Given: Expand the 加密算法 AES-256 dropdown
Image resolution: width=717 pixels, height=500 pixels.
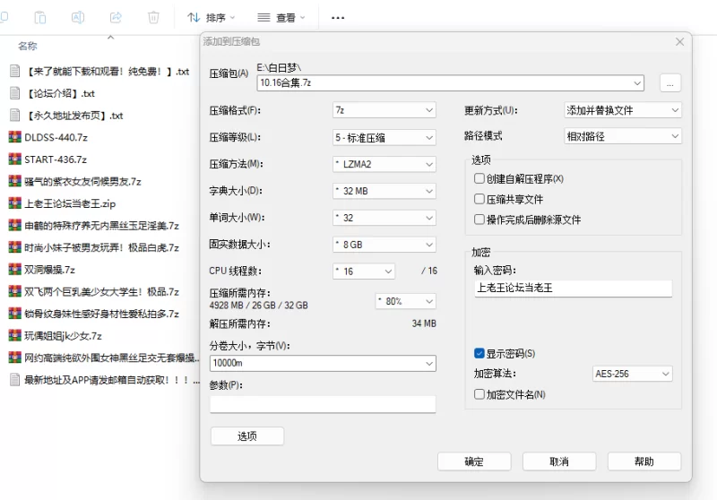Looking at the screenshot, I should (x=632, y=374).
